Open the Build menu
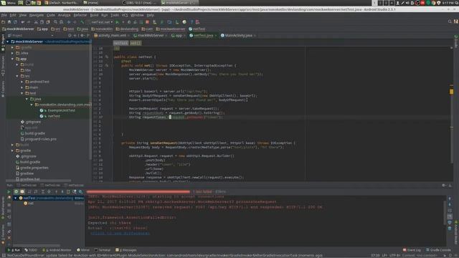This screenshot has height=258, width=459. pyautogui.click(x=94, y=15)
